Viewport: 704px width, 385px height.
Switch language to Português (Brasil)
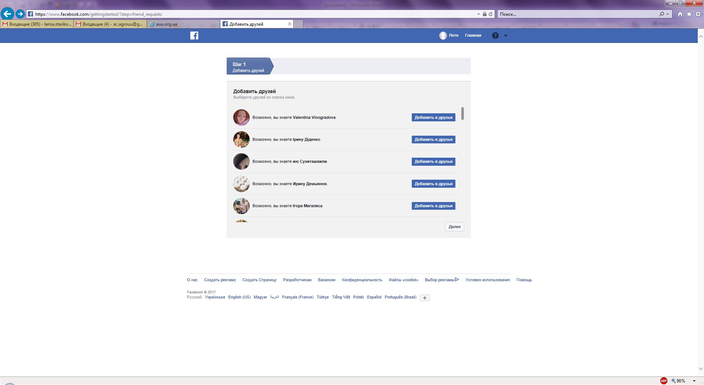(400, 297)
